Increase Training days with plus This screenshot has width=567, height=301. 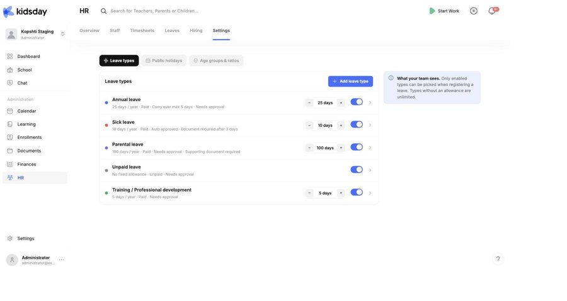point(341,193)
